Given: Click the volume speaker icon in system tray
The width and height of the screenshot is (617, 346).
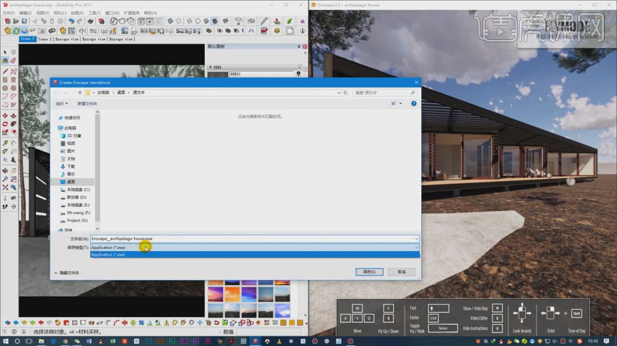Looking at the screenshot, I should click(x=555, y=341).
